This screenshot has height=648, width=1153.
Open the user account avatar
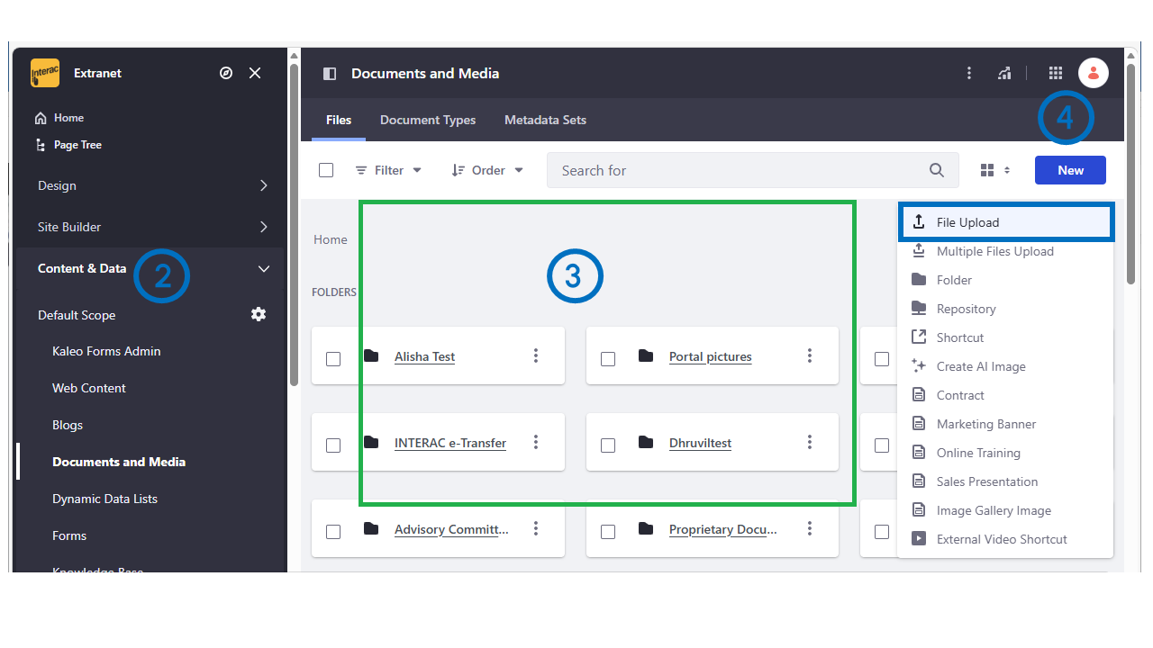pos(1094,73)
